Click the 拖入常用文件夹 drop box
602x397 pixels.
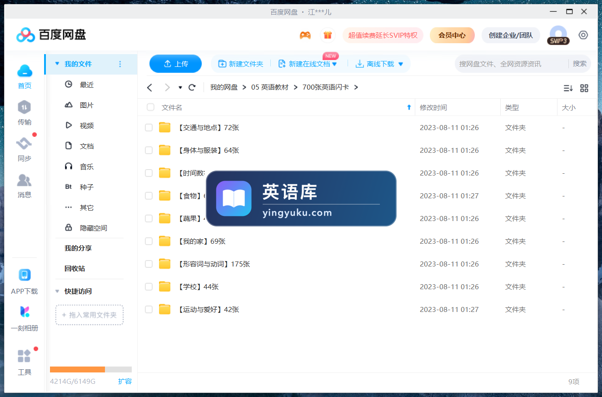pyautogui.click(x=90, y=315)
